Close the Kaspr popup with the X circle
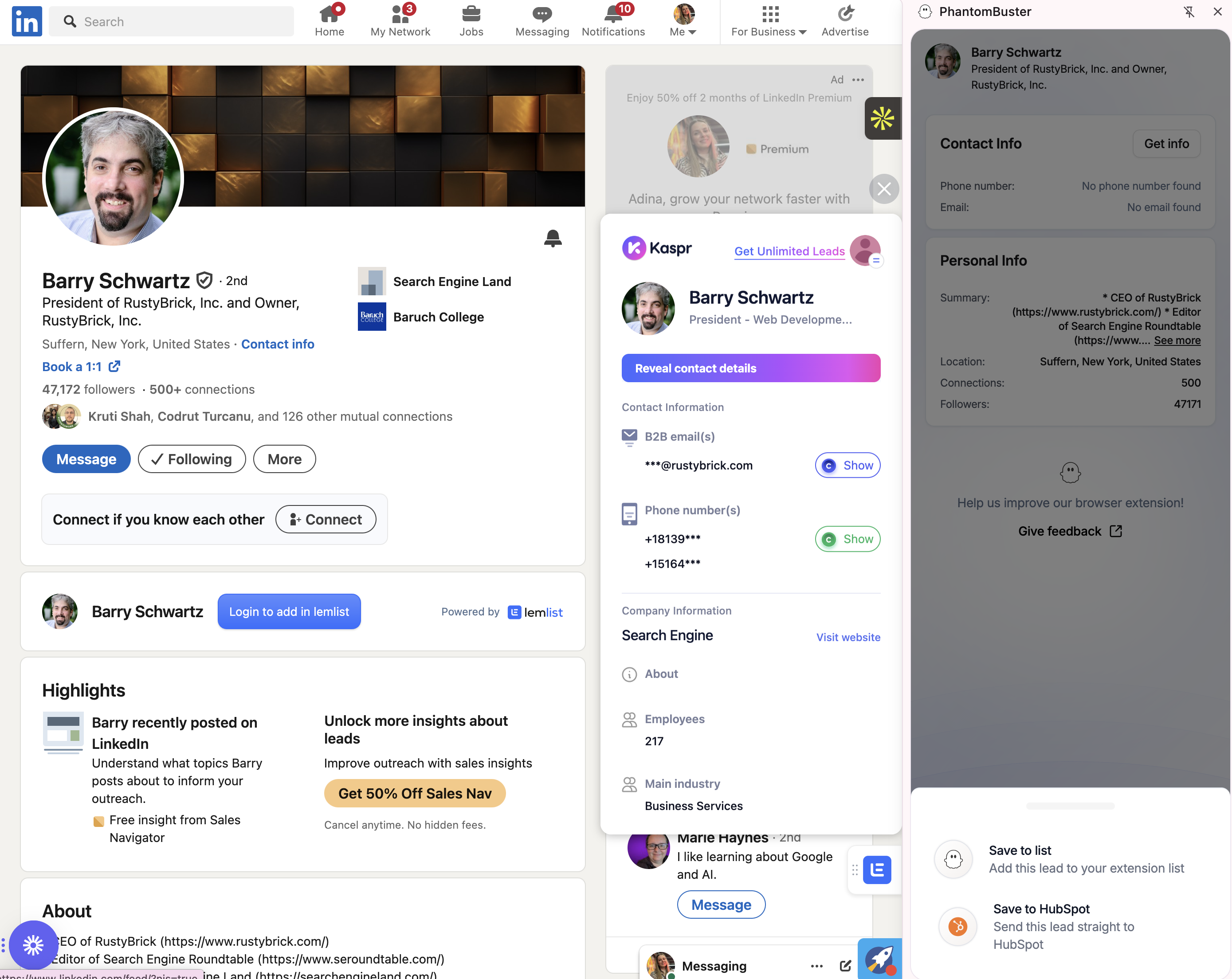Screen dimensions: 1232x979 884,189
